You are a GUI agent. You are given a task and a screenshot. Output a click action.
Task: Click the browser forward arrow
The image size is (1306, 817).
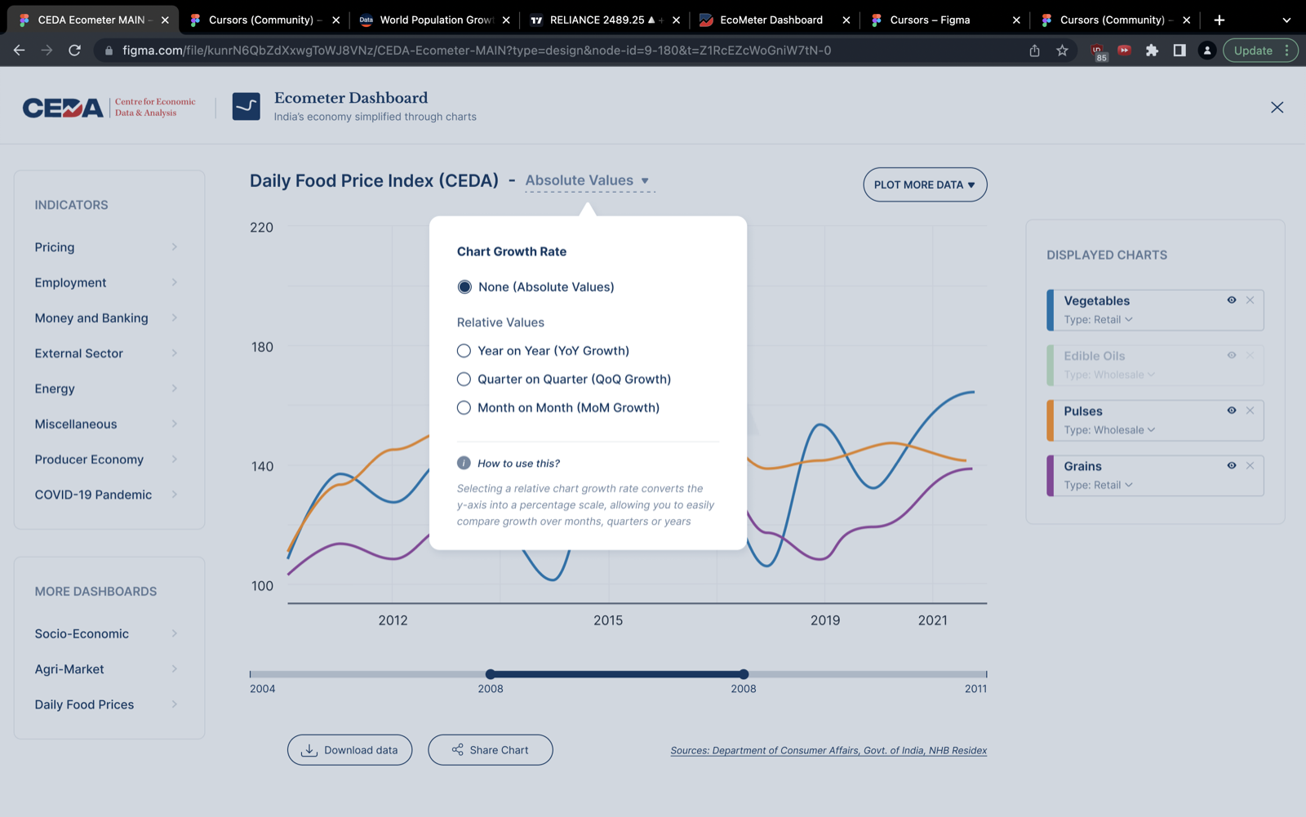point(47,51)
